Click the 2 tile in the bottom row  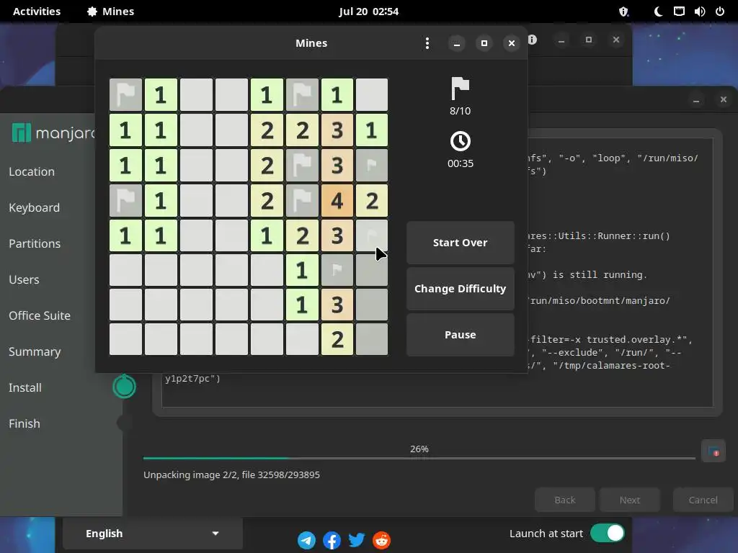point(337,339)
